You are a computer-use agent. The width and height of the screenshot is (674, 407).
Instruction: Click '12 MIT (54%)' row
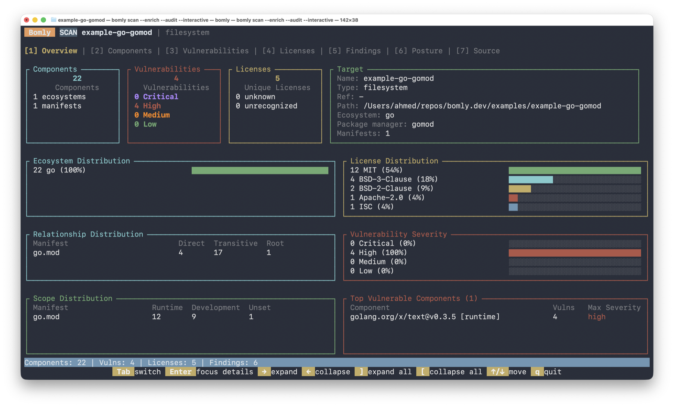[x=495, y=170]
